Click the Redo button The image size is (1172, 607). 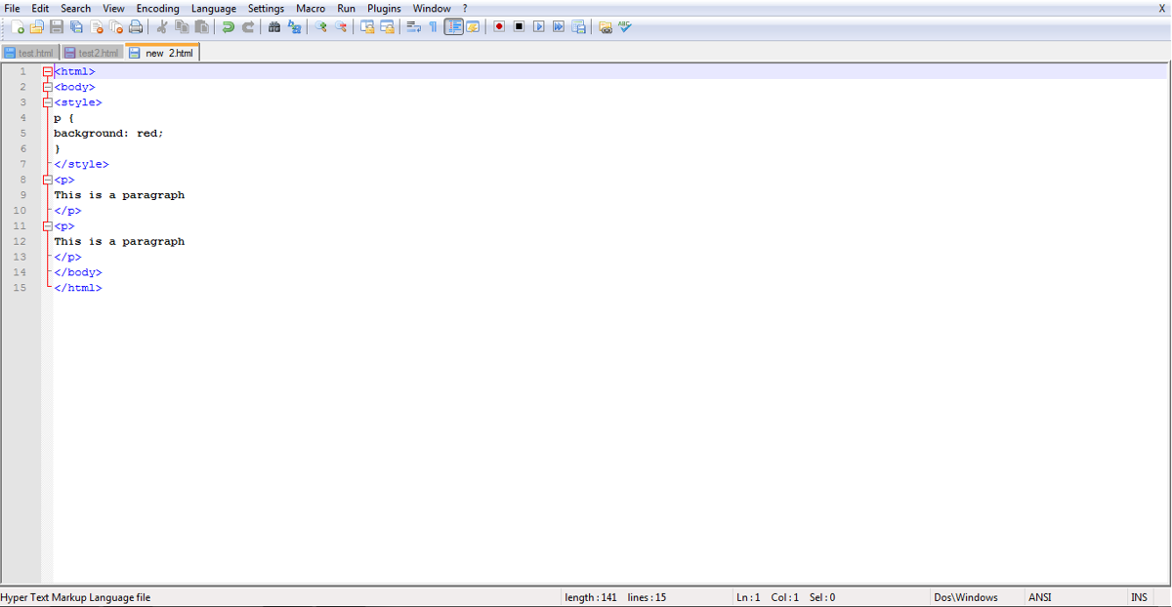[246, 26]
